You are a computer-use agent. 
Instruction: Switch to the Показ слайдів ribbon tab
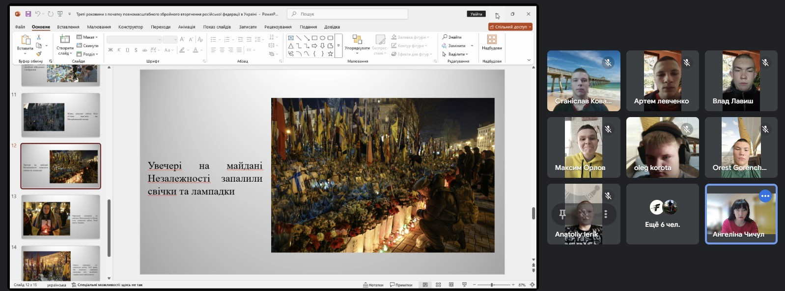(x=217, y=27)
